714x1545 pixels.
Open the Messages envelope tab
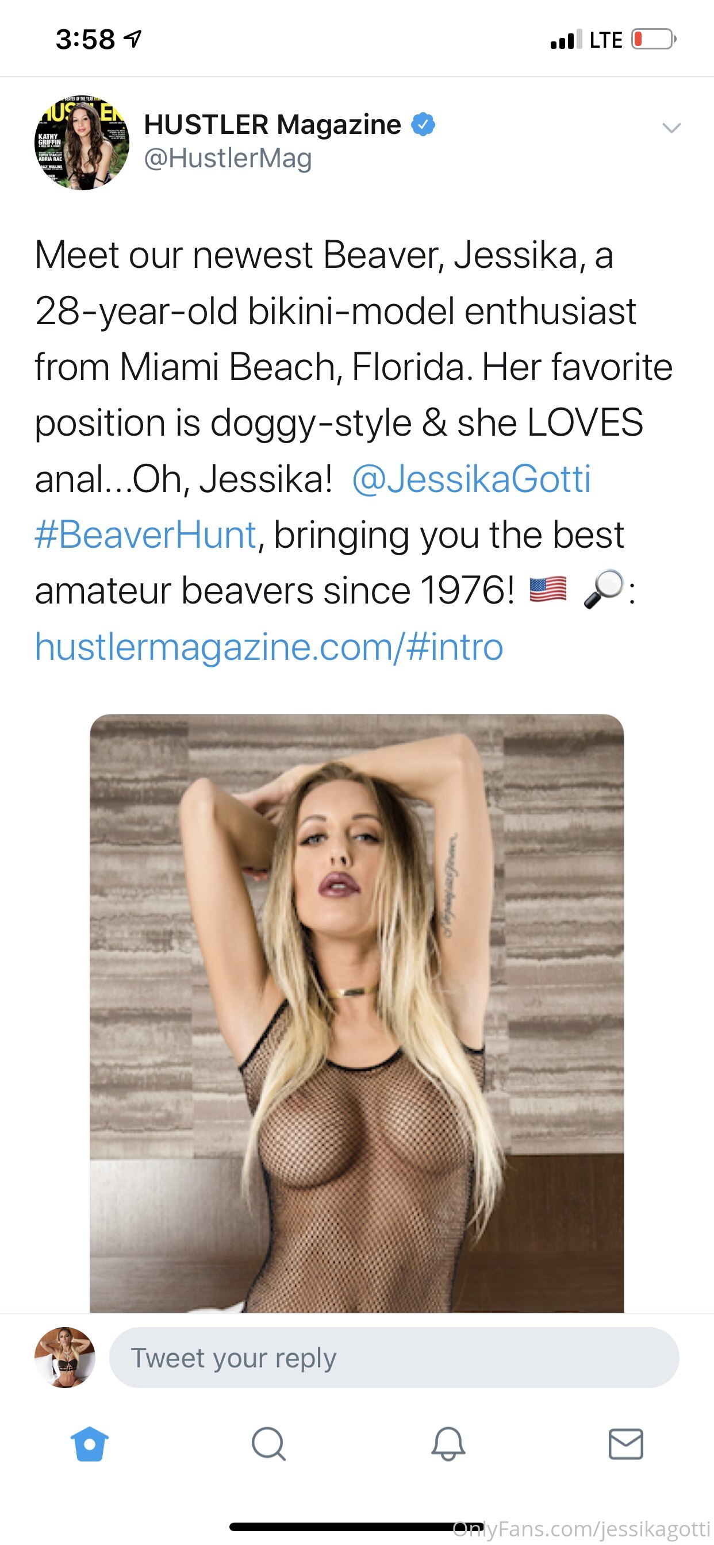pyautogui.click(x=626, y=1444)
